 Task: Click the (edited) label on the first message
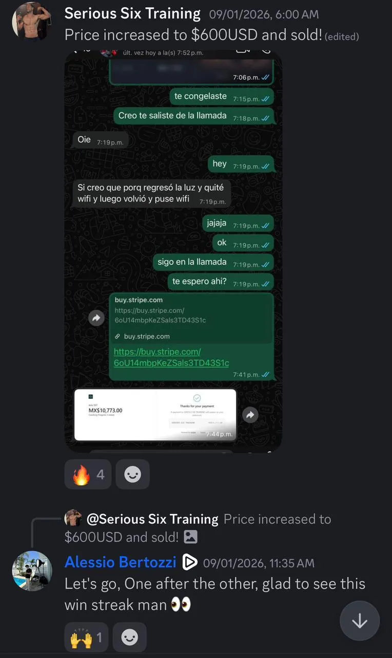pyautogui.click(x=342, y=36)
